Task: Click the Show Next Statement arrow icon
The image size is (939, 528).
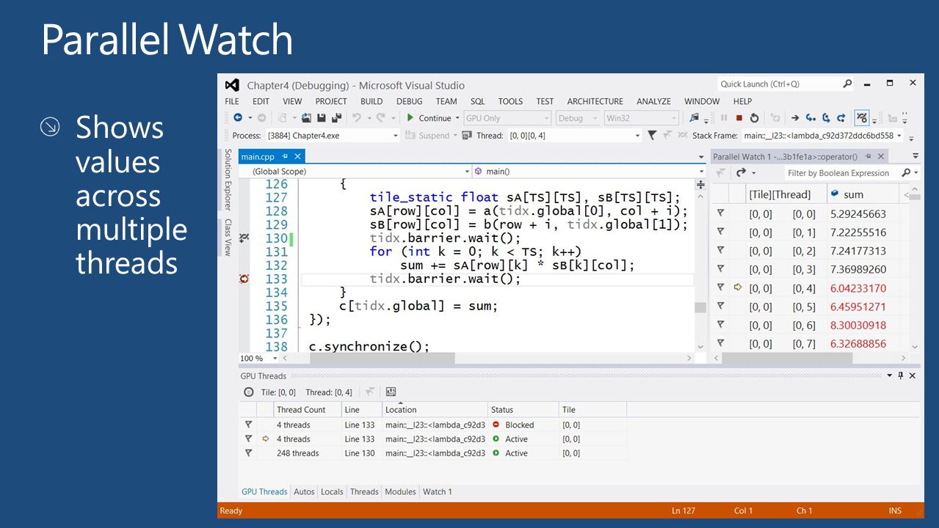Action: point(794,117)
